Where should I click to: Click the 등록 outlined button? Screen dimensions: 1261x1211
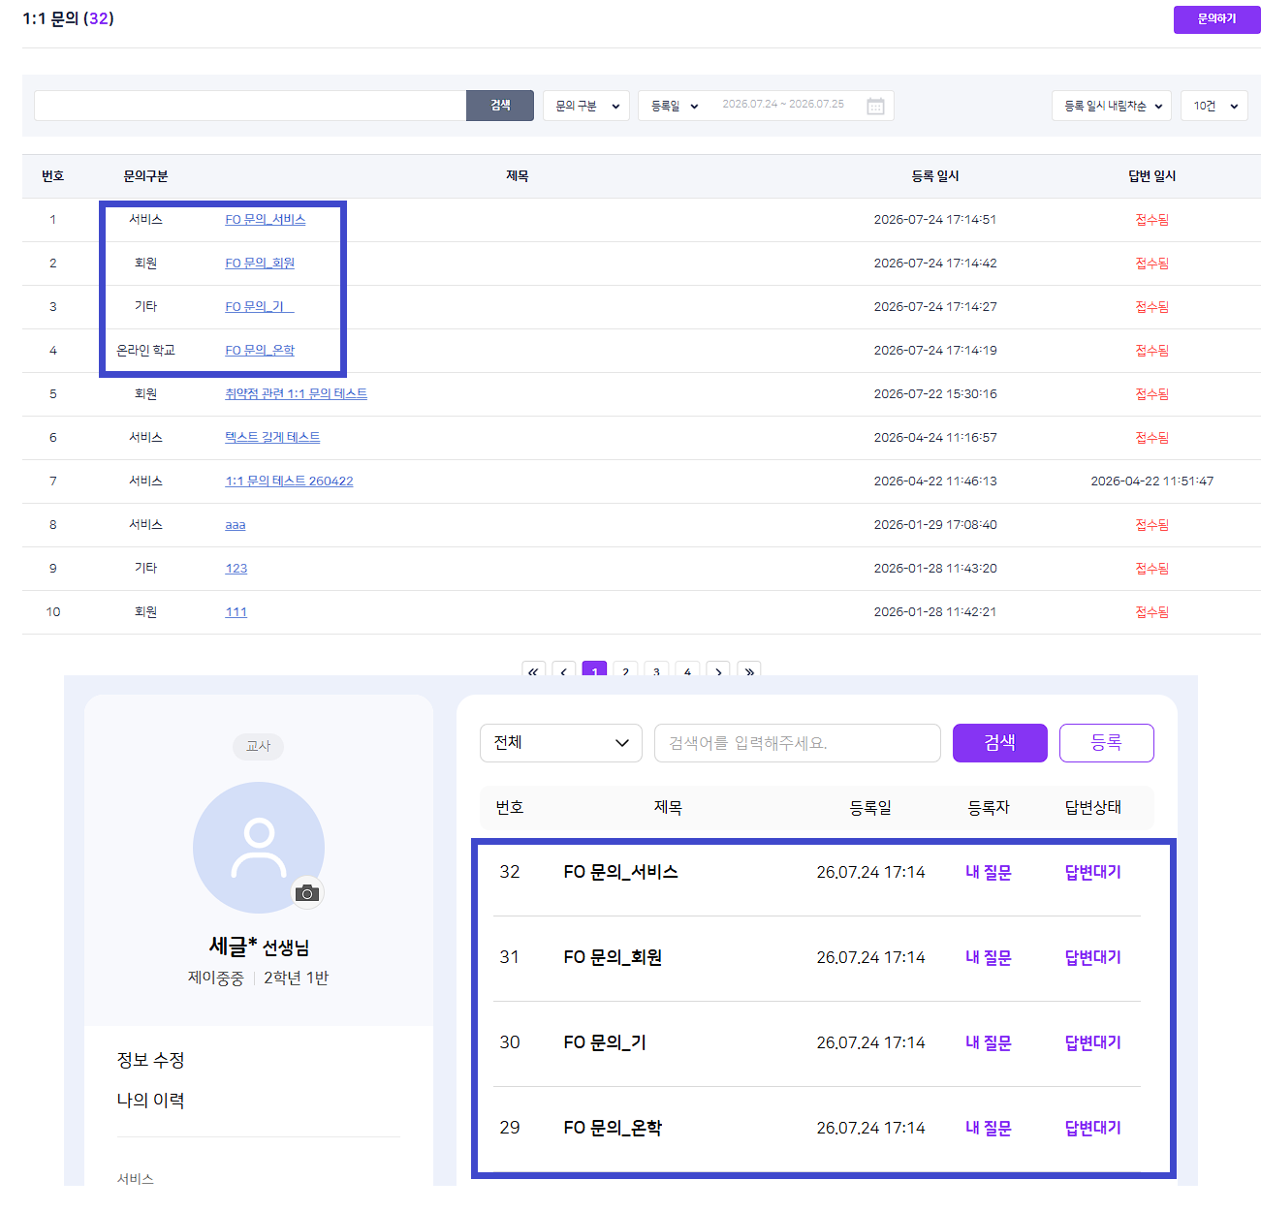[x=1107, y=743]
